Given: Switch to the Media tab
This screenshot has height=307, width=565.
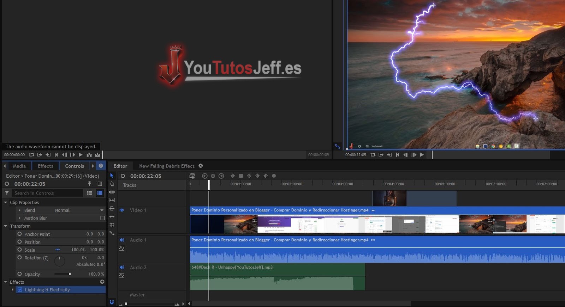Looking at the screenshot, I should coord(19,166).
